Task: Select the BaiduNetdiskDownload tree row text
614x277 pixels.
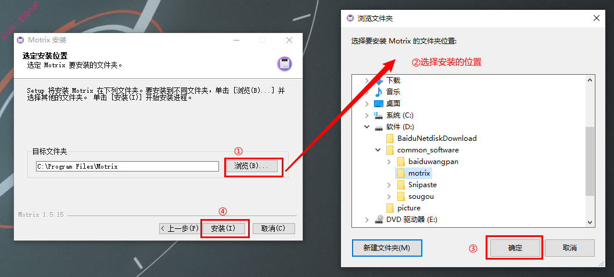Action: 437,138
